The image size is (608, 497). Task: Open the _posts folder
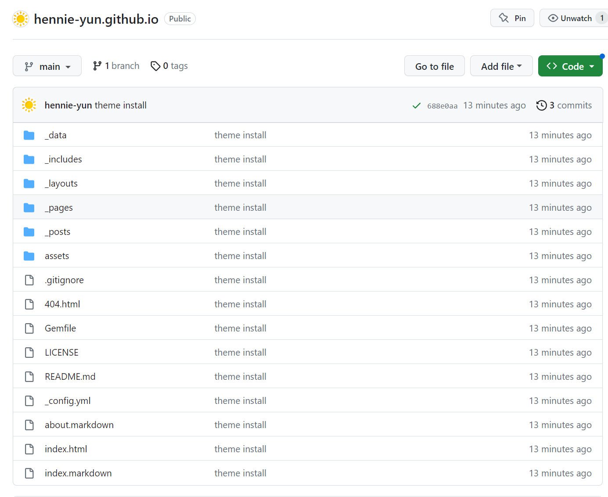point(58,232)
